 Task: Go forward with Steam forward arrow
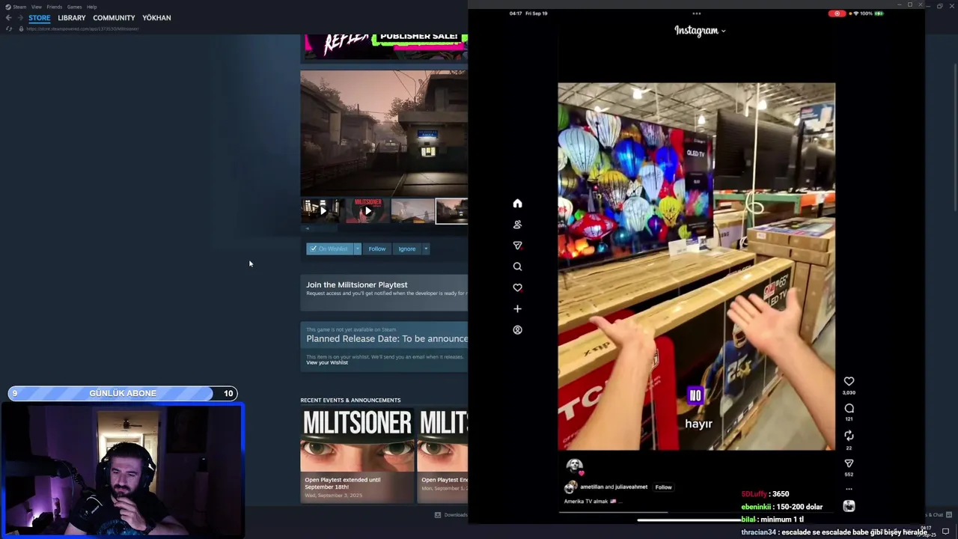click(x=19, y=18)
